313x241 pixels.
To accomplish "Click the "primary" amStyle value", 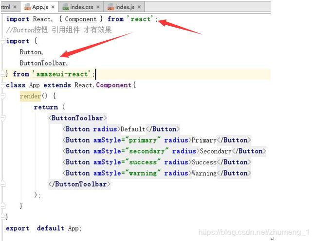I will (143, 140).
